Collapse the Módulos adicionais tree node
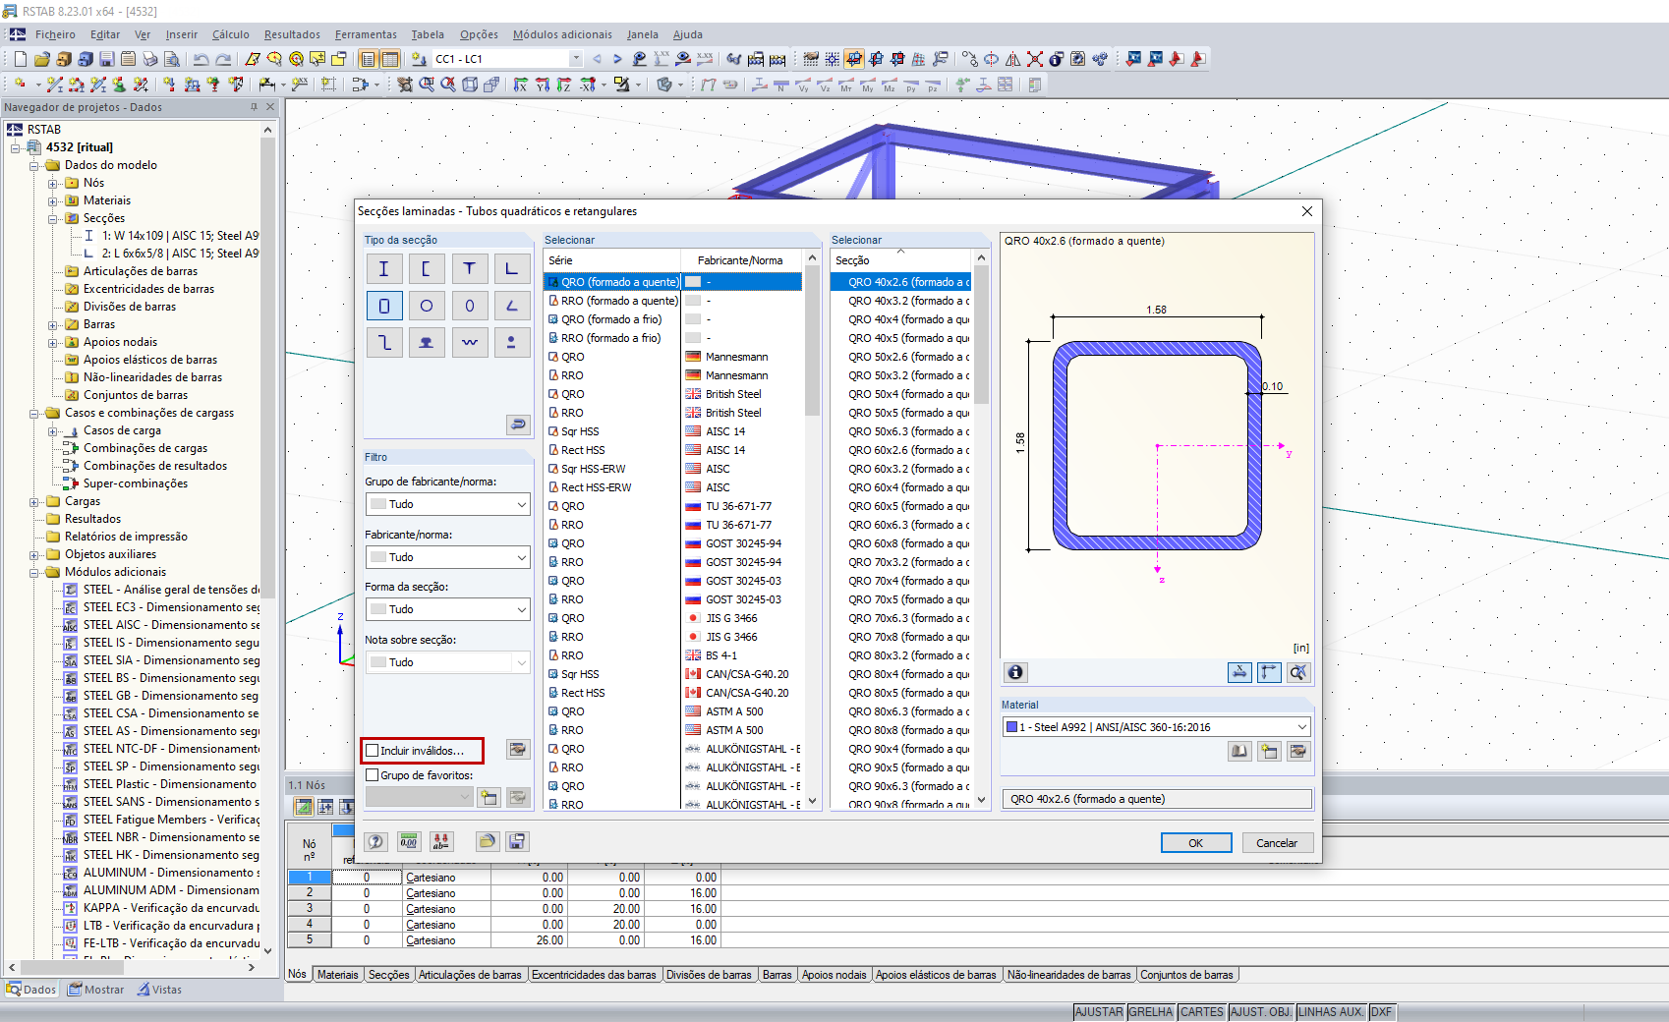The image size is (1669, 1022). click(x=34, y=572)
